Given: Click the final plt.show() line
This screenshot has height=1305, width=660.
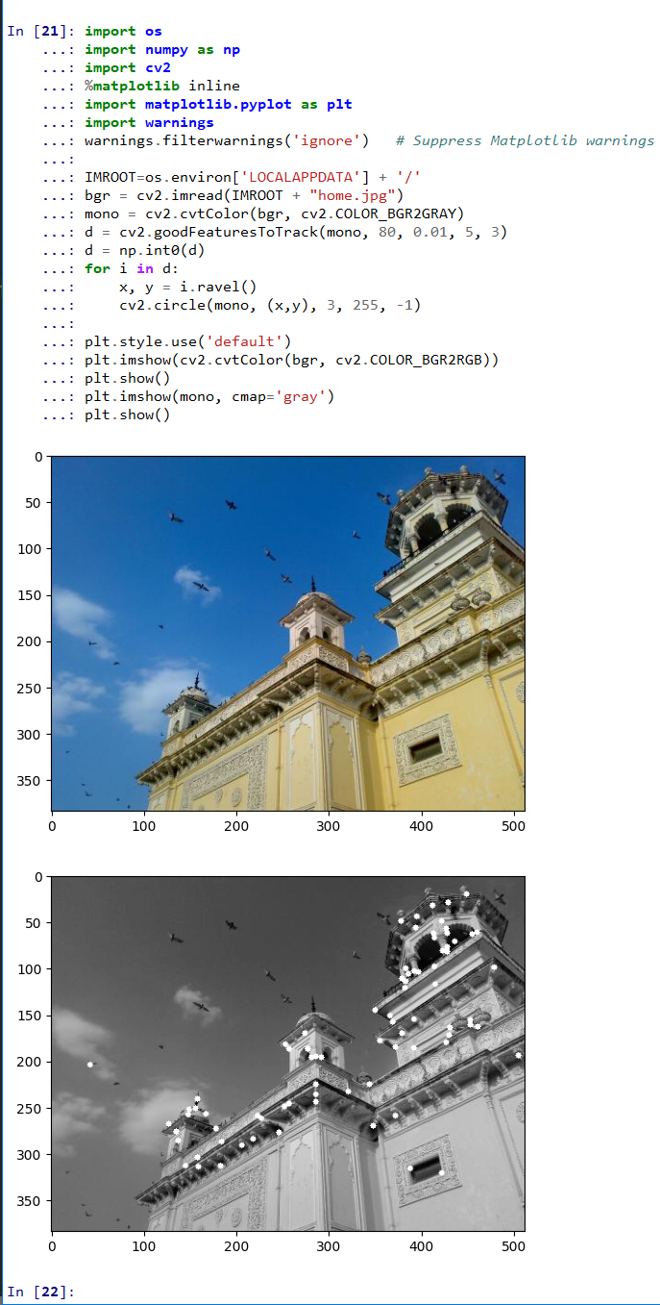Looking at the screenshot, I should (x=128, y=414).
